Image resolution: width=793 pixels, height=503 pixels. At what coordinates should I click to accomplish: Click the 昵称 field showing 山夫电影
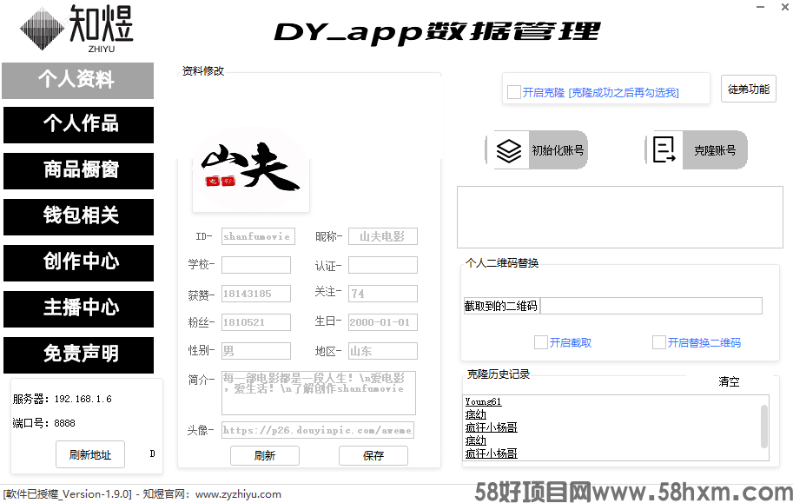(383, 236)
